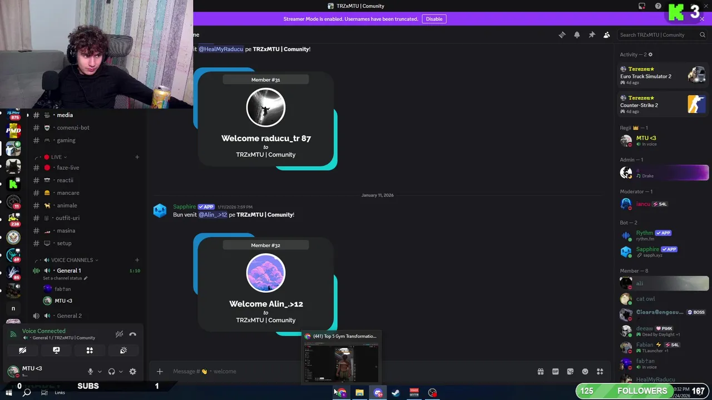This screenshot has width=712, height=400.
Task: Open the soundboard button
Action: pyautogui.click(x=123, y=351)
